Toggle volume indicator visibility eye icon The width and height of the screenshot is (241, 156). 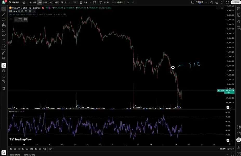[22, 11]
